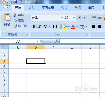Select cell A1
Screen dimensions: 105x97
pyautogui.click(x=18, y=52)
